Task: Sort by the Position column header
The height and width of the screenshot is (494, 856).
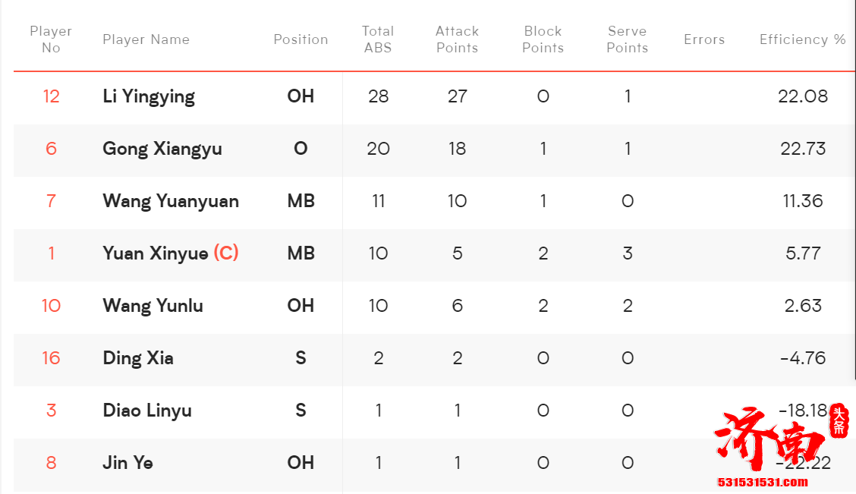Action: click(x=301, y=39)
